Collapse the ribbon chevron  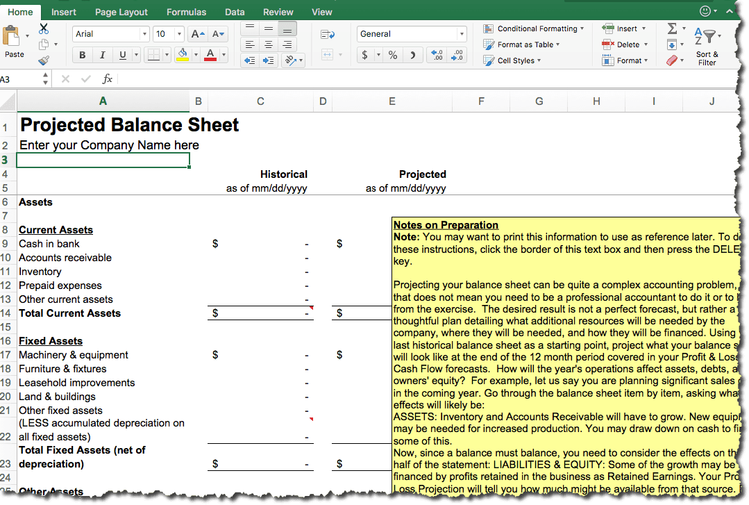coord(730,11)
